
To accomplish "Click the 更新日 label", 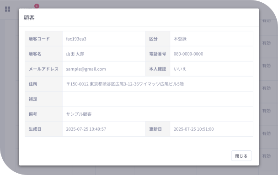I will [x=155, y=129].
